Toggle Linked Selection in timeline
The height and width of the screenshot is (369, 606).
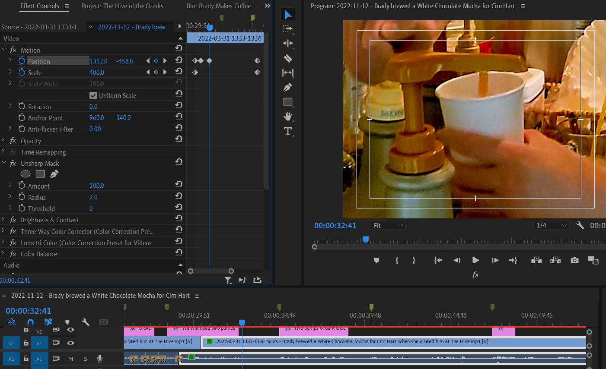pos(48,322)
